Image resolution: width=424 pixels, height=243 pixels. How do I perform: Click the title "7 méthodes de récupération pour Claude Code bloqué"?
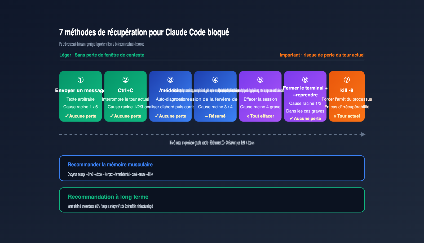[x=144, y=32]
